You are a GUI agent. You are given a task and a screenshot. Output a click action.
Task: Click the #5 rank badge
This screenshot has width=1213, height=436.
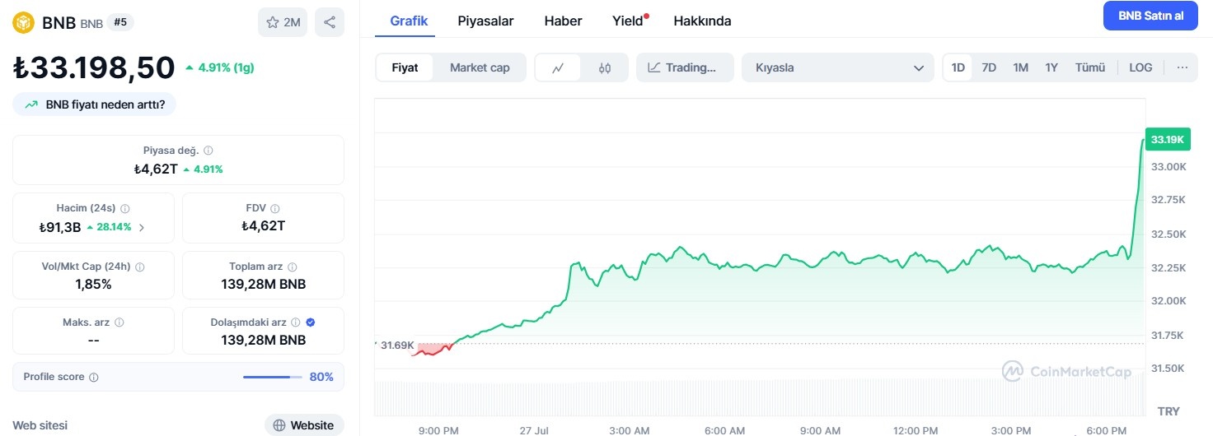click(120, 22)
